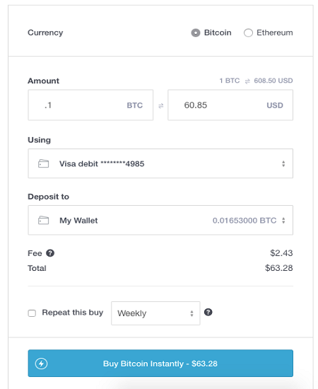Click the USD amount input field

click(230, 105)
